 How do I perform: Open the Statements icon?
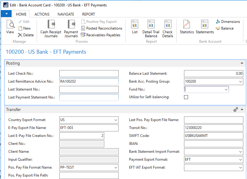click(205, 27)
